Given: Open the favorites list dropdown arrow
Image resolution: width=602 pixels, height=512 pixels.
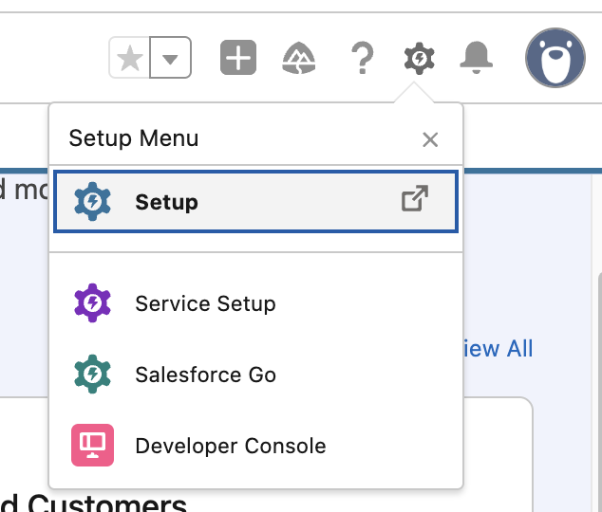Looking at the screenshot, I should pos(170,58).
